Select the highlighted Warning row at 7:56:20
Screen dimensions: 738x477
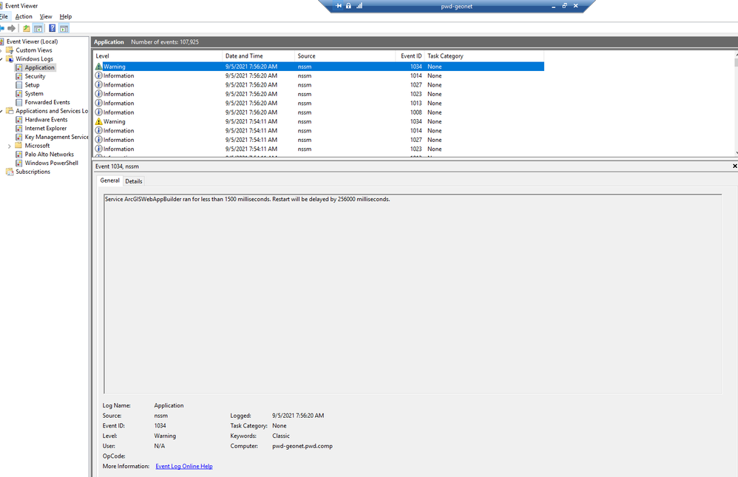pyautogui.click(x=319, y=67)
